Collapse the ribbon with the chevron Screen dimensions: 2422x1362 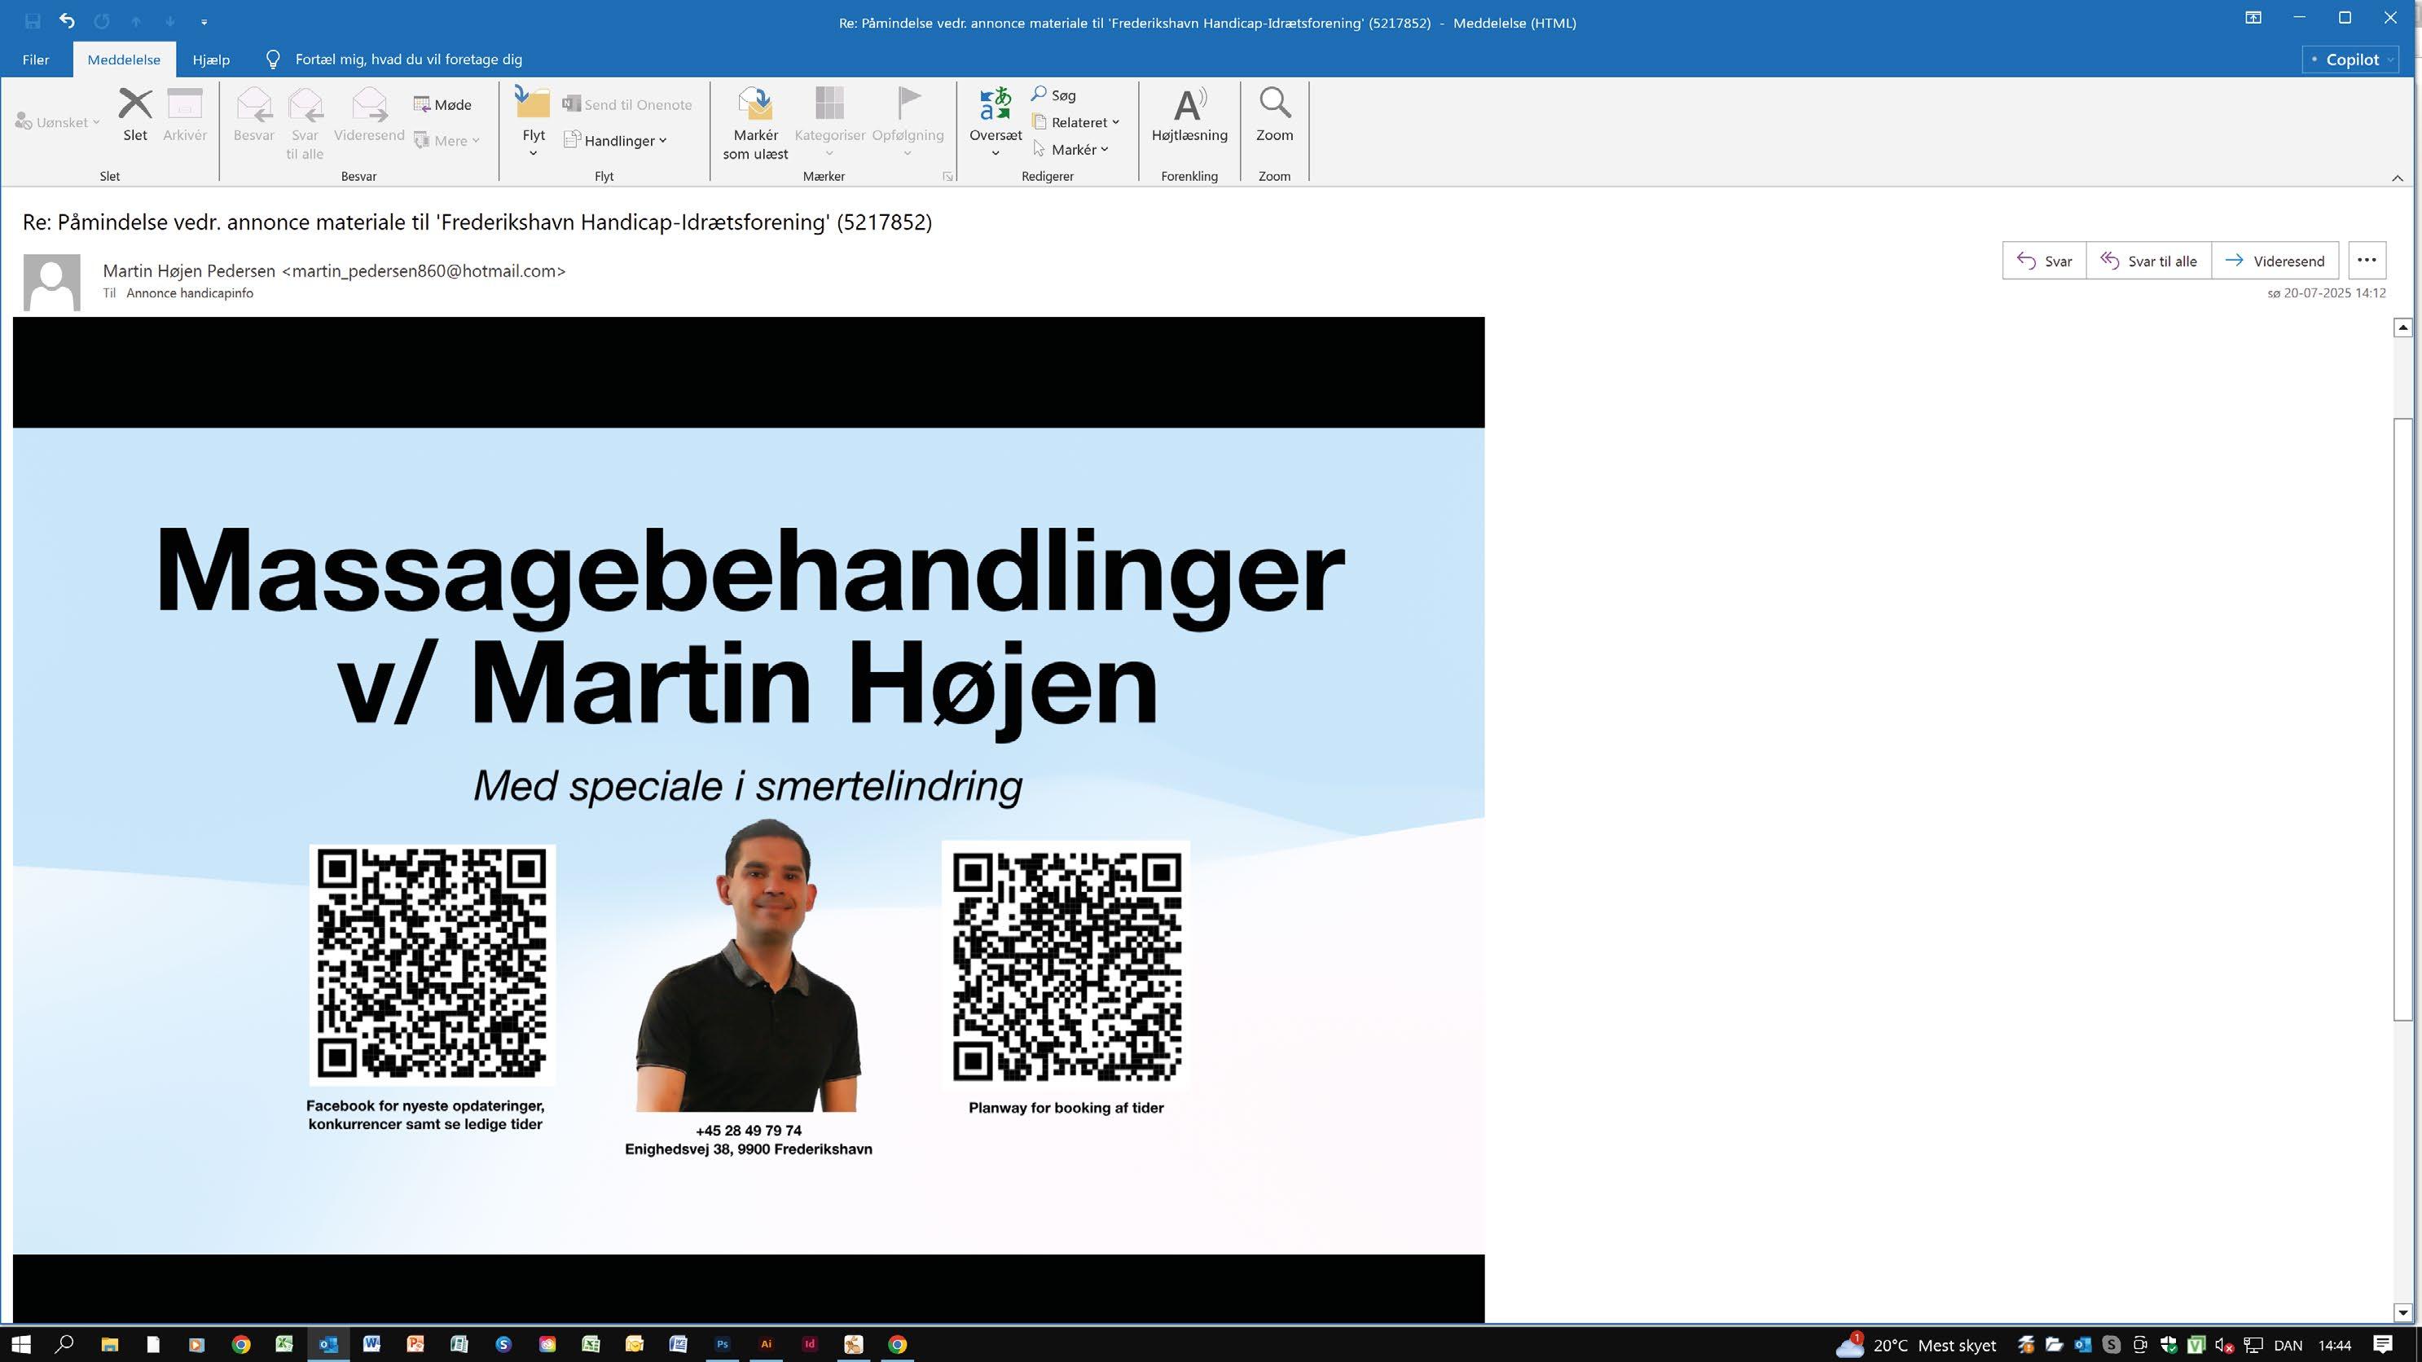[x=2397, y=178]
